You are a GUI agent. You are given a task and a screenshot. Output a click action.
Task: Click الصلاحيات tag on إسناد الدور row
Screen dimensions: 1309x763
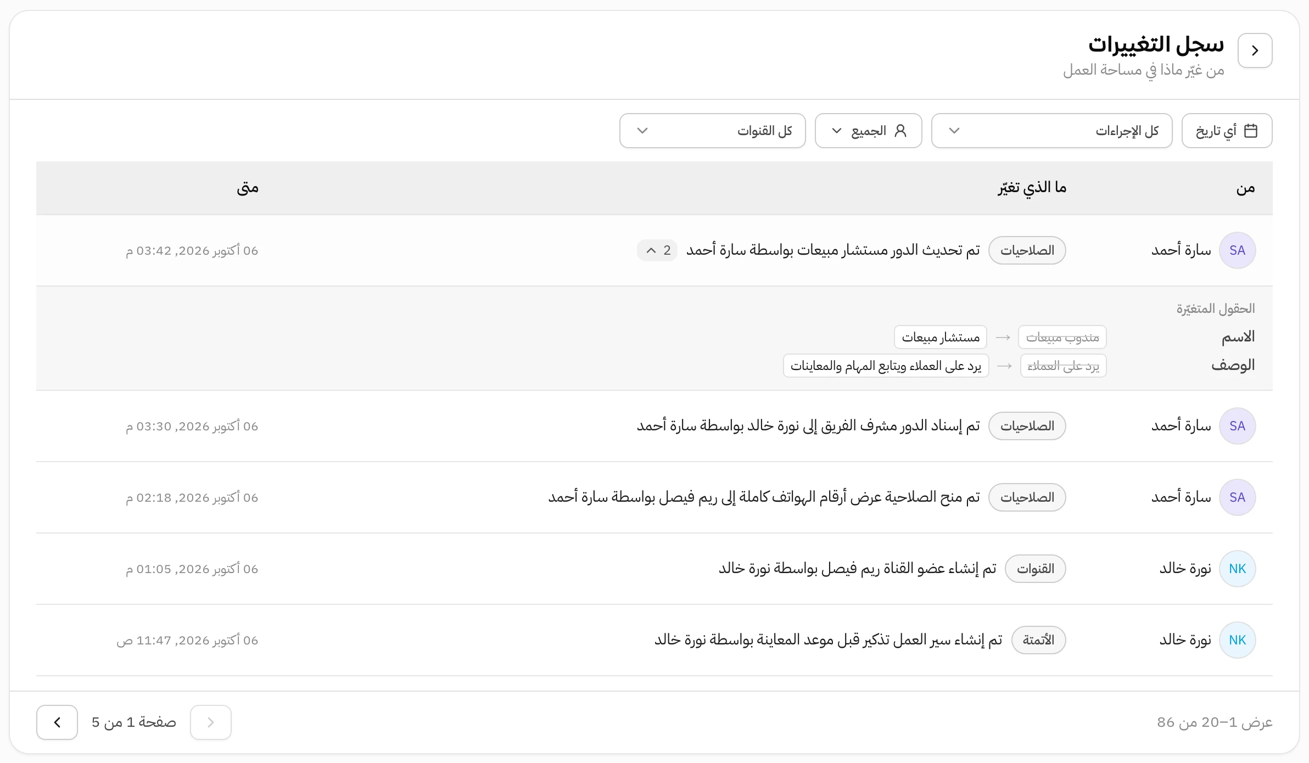[1027, 426]
